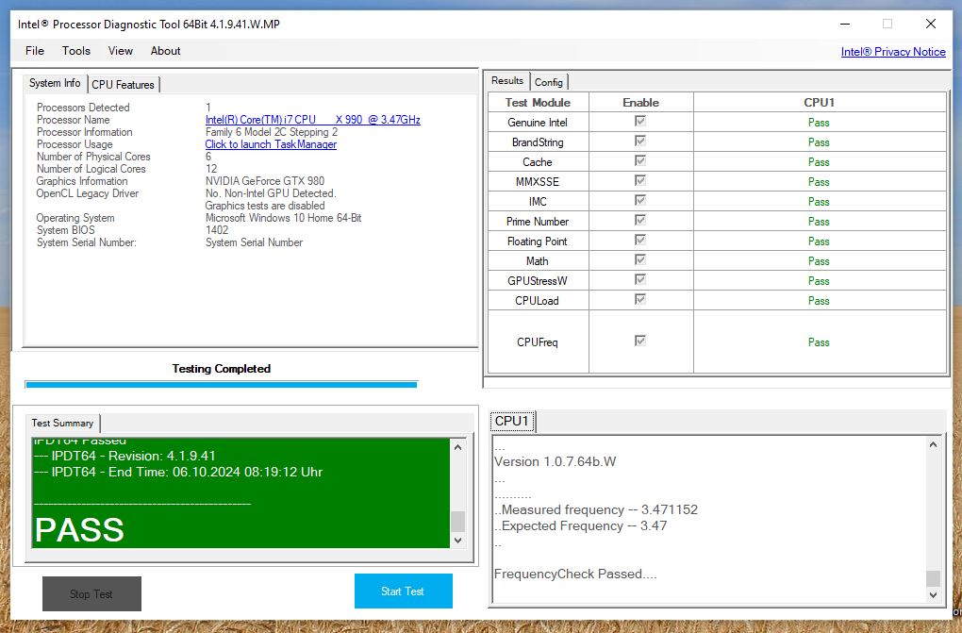
Task: Select the Test Summary tab
Action: pos(62,423)
